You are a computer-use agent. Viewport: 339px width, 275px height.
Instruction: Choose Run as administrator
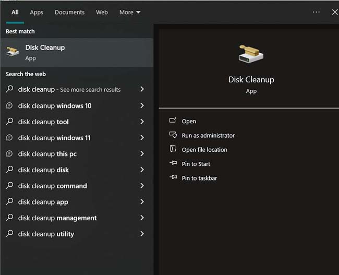click(208, 136)
